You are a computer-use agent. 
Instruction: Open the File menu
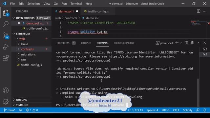[x=12, y=4]
